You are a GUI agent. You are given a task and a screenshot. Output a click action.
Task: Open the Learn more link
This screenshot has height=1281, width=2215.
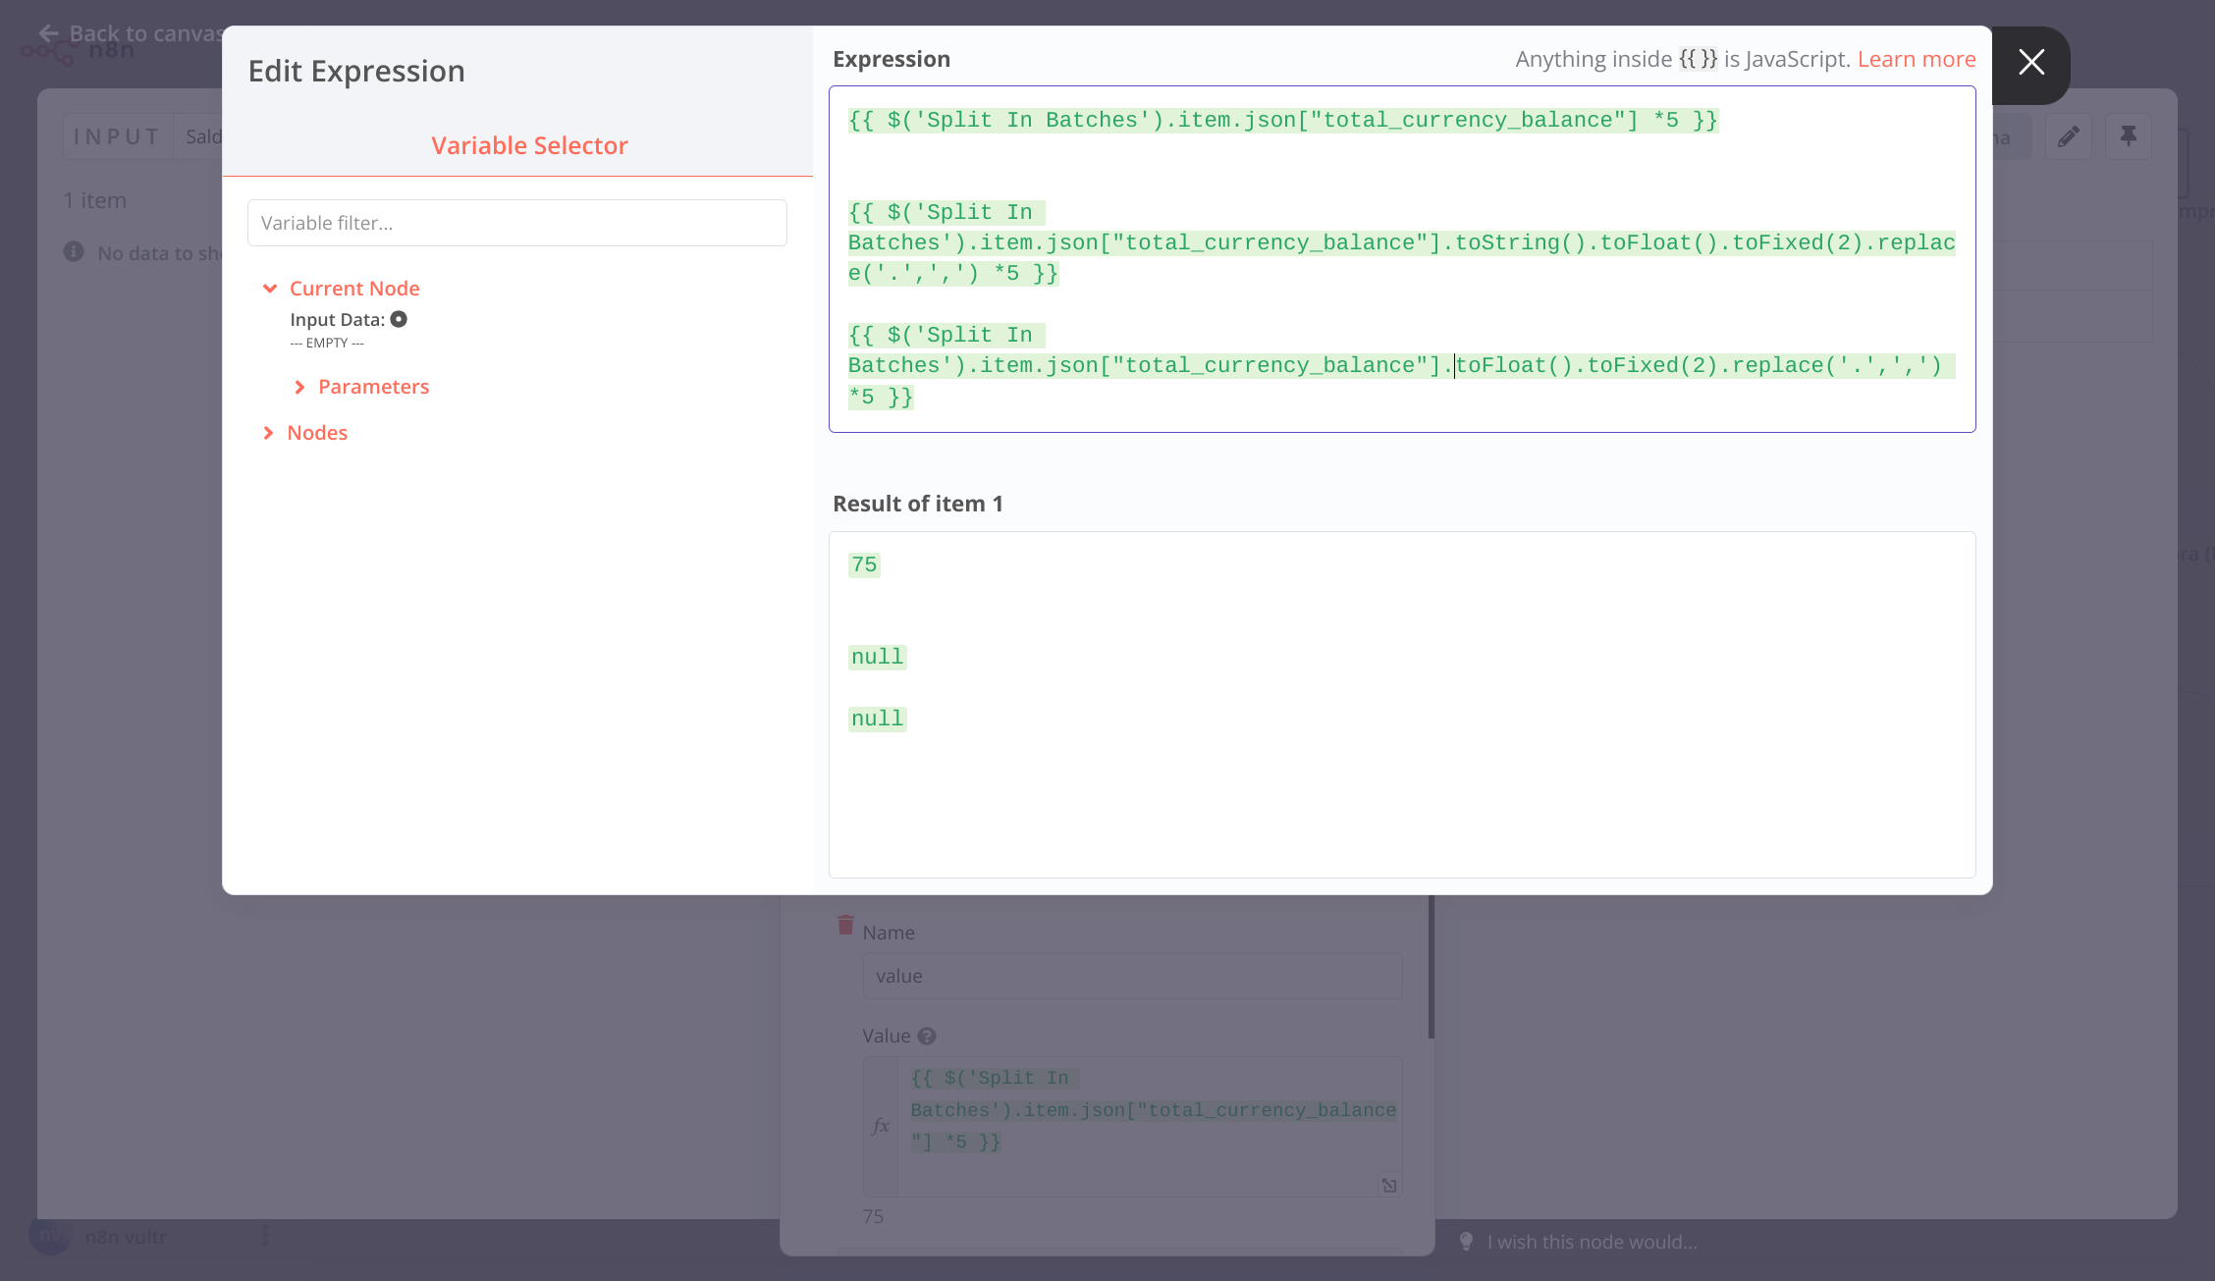coord(1916,59)
